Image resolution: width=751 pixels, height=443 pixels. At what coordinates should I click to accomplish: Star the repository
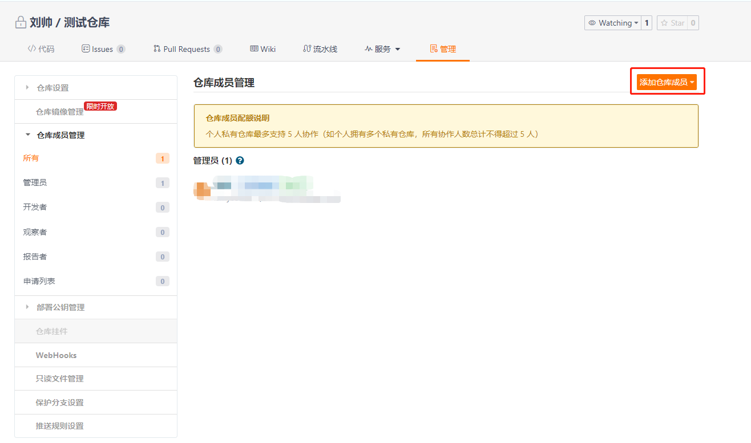(672, 23)
